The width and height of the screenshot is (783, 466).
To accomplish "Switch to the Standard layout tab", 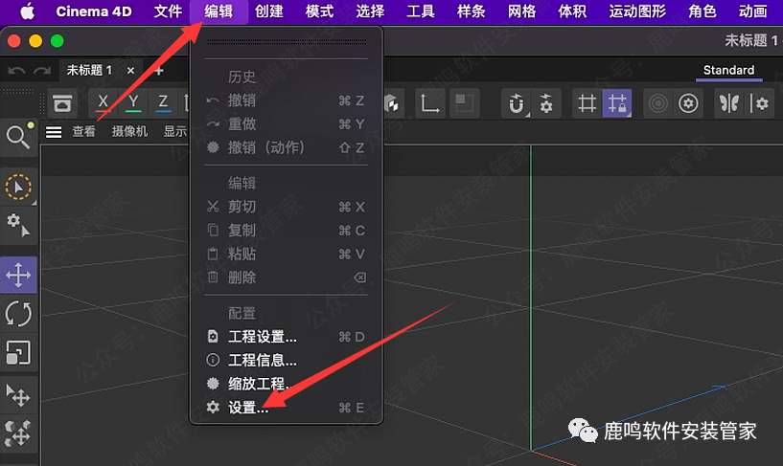I will pyautogui.click(x=728, y=70).
